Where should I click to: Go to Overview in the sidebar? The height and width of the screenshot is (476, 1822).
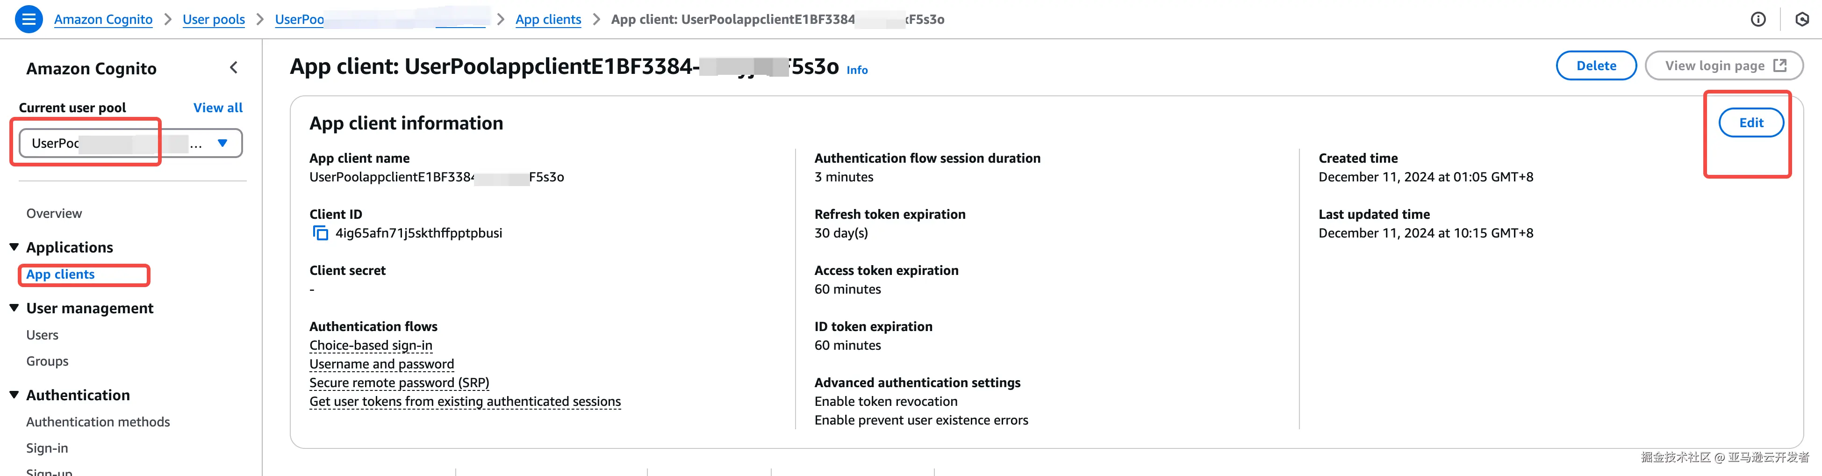pos(54,214)
